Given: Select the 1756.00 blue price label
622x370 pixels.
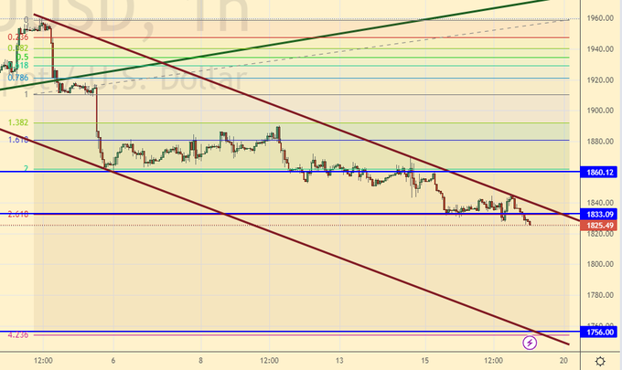Looking at the screenshot, I should [600, 333].
